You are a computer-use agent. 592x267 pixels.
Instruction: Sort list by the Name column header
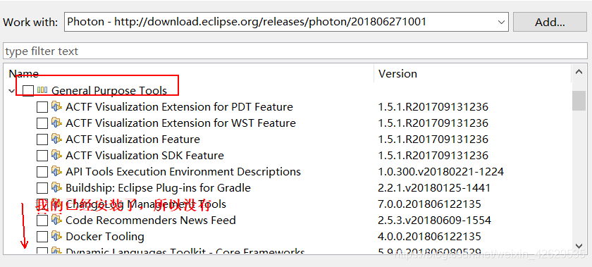coord(23,73)
